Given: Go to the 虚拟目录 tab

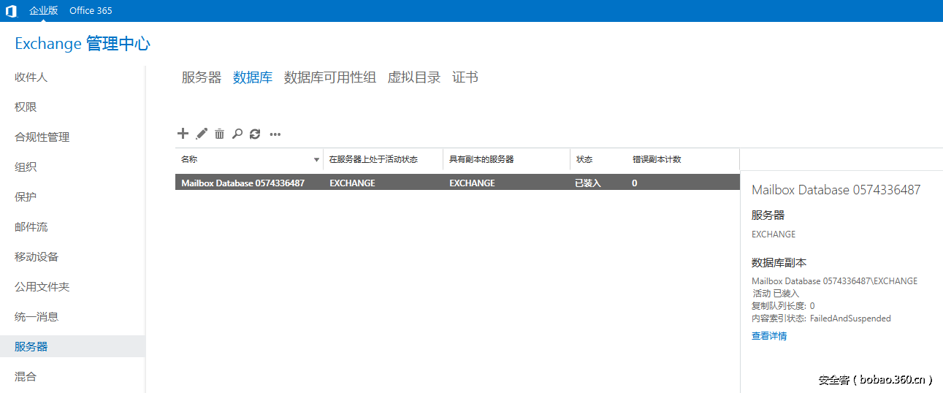Looking at the screenshot, I should tap(413, 77).
